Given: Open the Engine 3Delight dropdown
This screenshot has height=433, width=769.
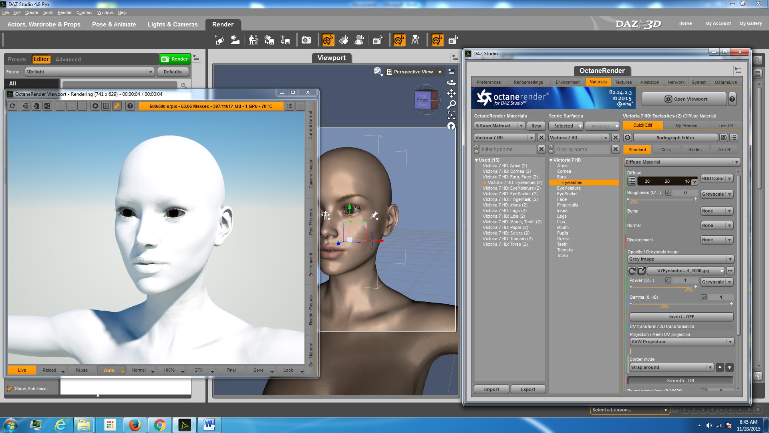Looking at the screenshot, I should coord(89,72).
